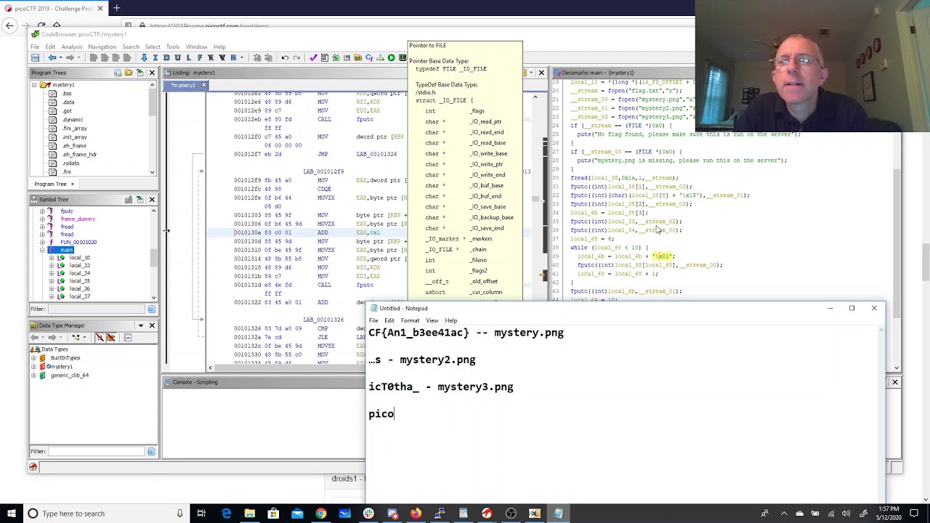
Task: Click the next-label 'L' toolbar icon
Action: (188, 58)
